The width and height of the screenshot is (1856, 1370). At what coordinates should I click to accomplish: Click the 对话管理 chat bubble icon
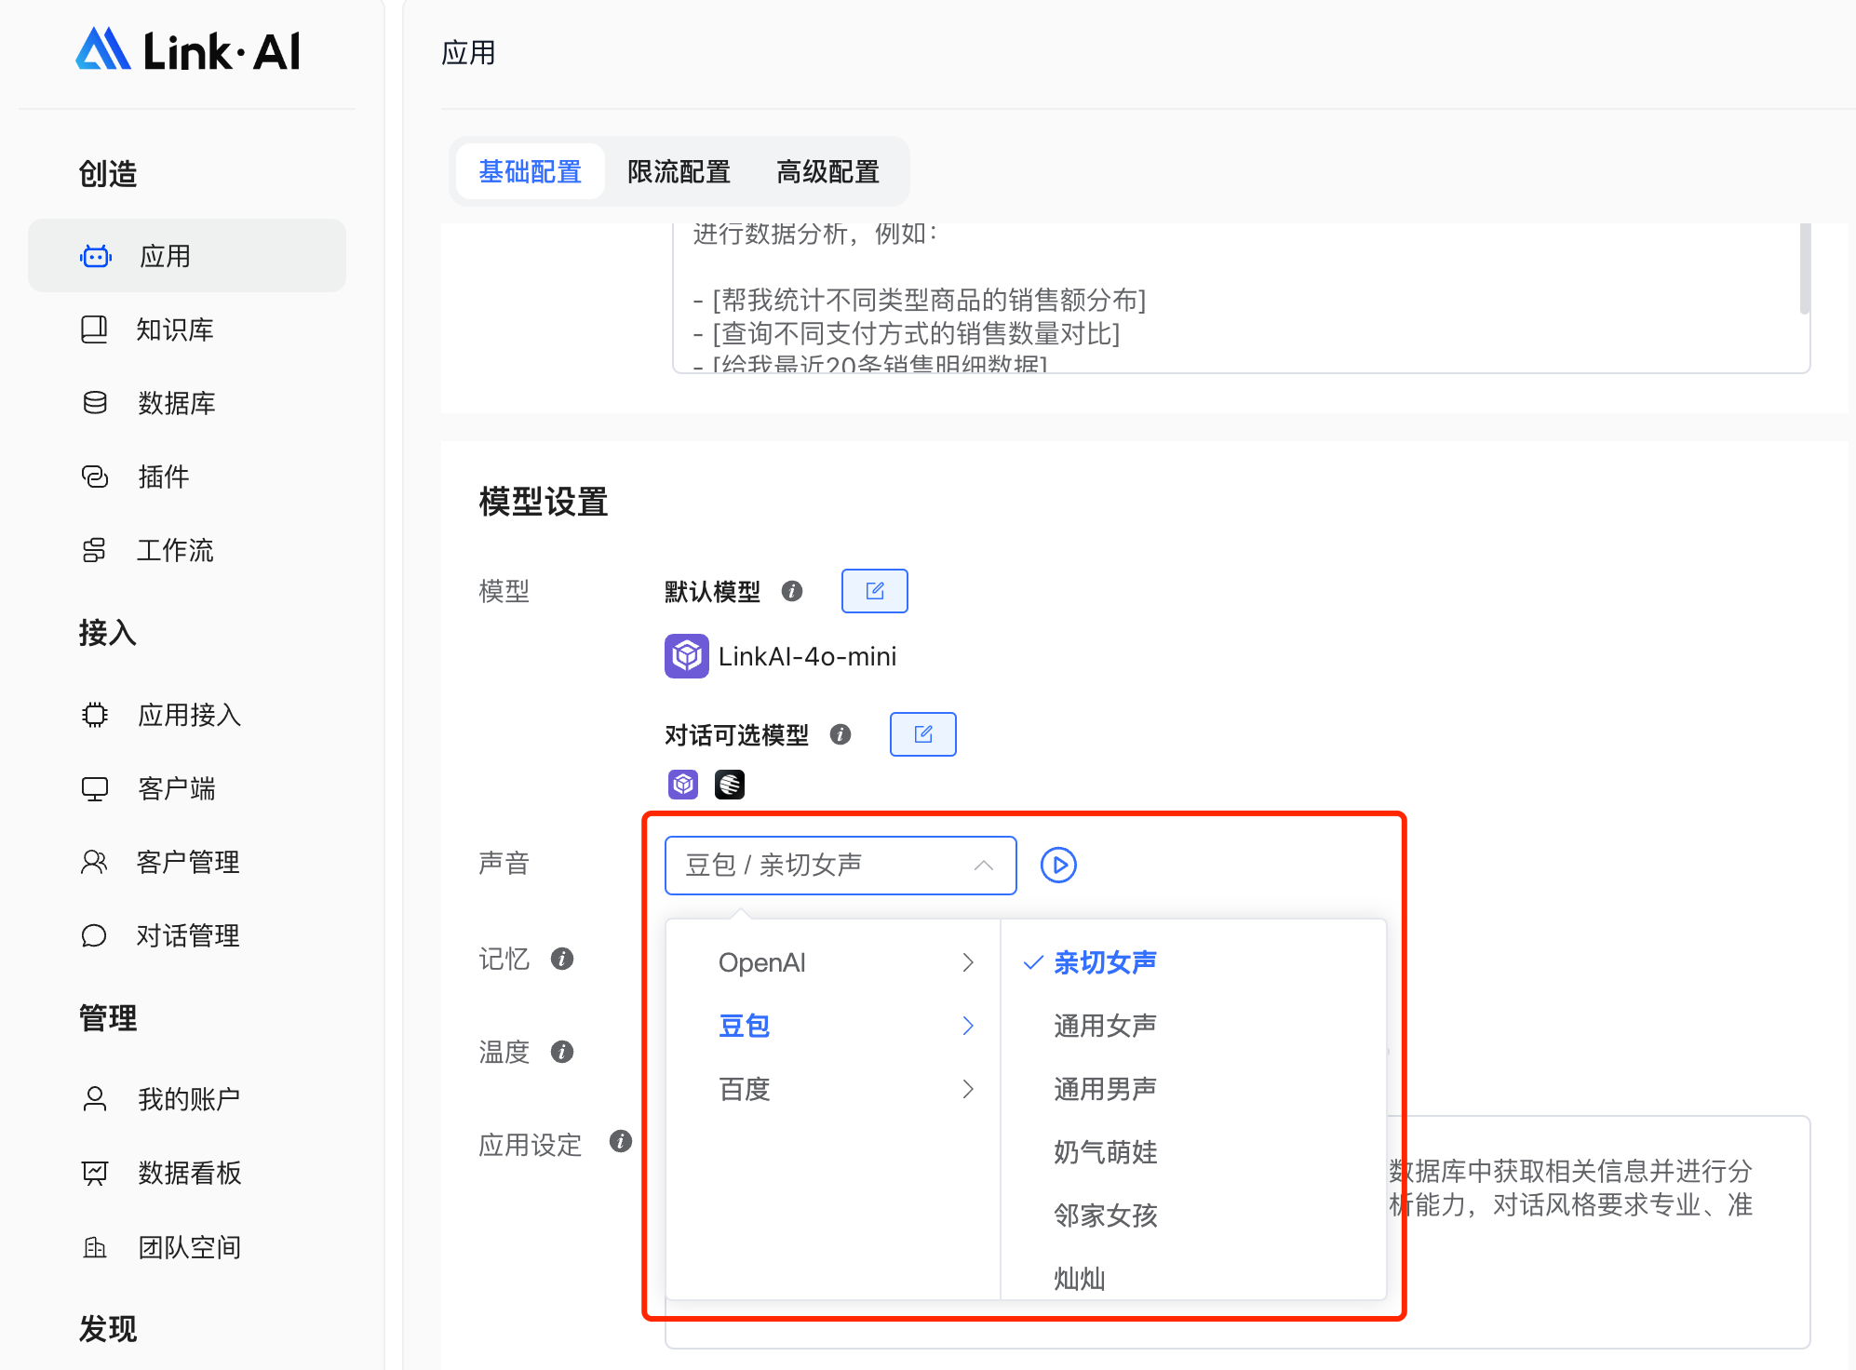[94, 935]
